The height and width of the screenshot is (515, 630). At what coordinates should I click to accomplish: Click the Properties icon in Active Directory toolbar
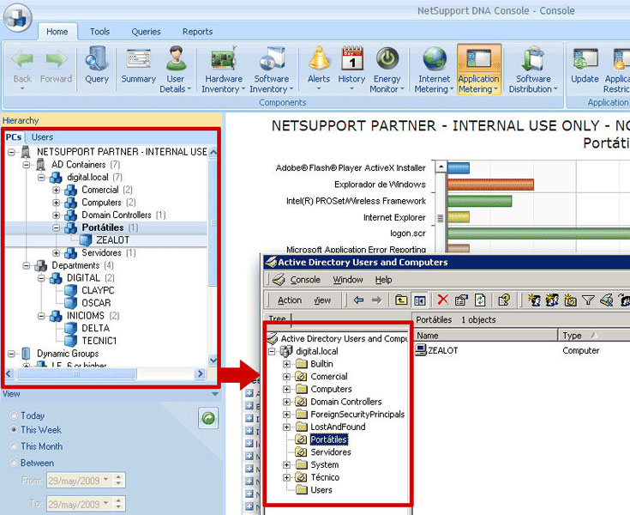[x=461, y=300]
